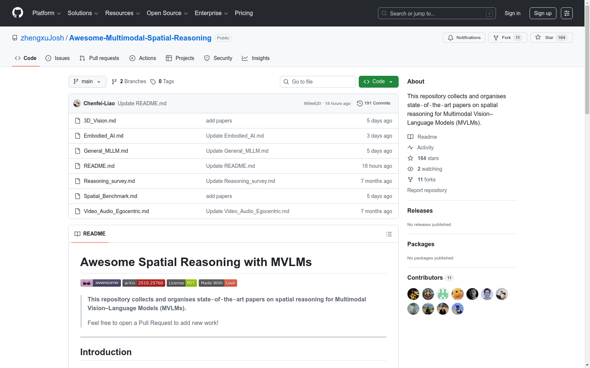Click the Sign in link
Screen dimensions: 590x368
(513, 13)
